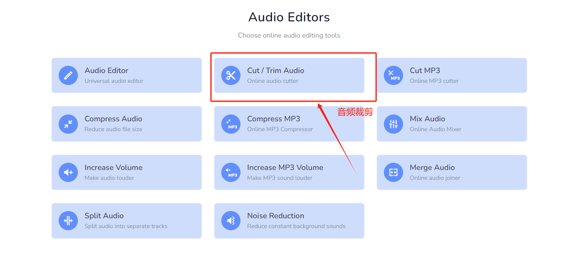567x255 pixels.
Task: Click the Increase MP3 Volume icon
Action: [231, 173]
